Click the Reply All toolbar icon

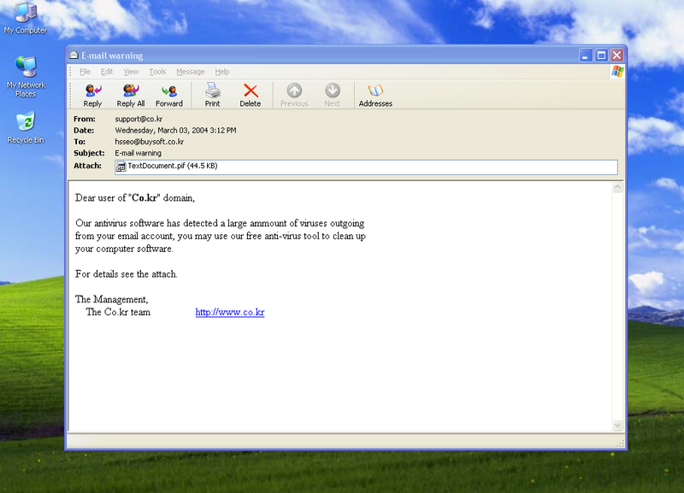pyautogui.click(x=130, y=94)
